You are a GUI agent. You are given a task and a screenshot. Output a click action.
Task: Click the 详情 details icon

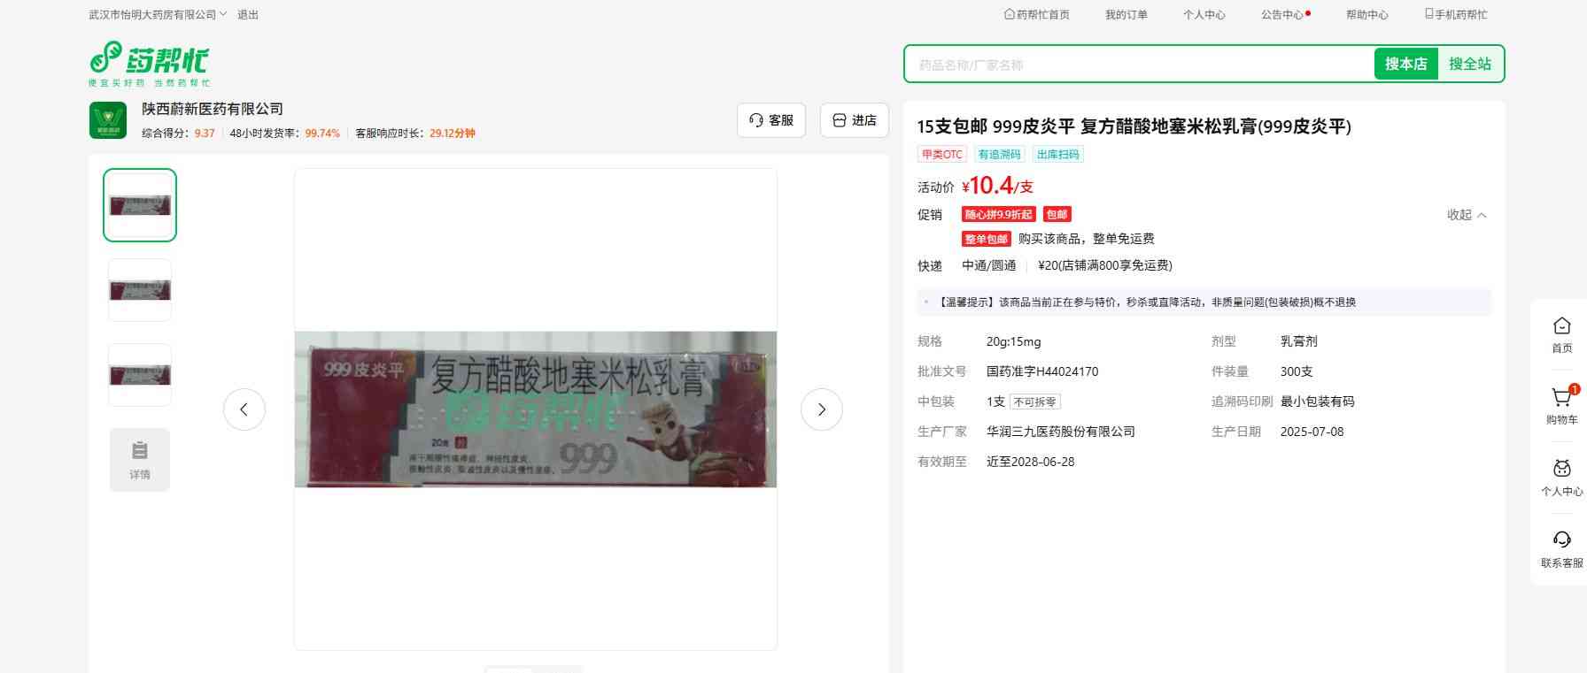tap(140, 459)
